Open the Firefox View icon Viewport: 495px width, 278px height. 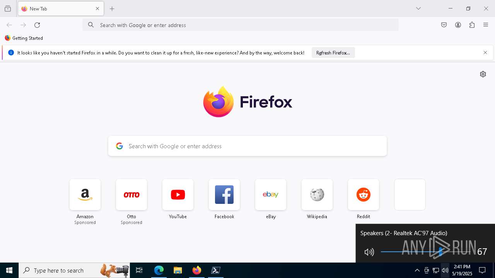tap(8, 8)
